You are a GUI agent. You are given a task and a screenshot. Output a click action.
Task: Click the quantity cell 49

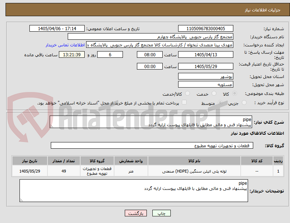coord(64,171)
